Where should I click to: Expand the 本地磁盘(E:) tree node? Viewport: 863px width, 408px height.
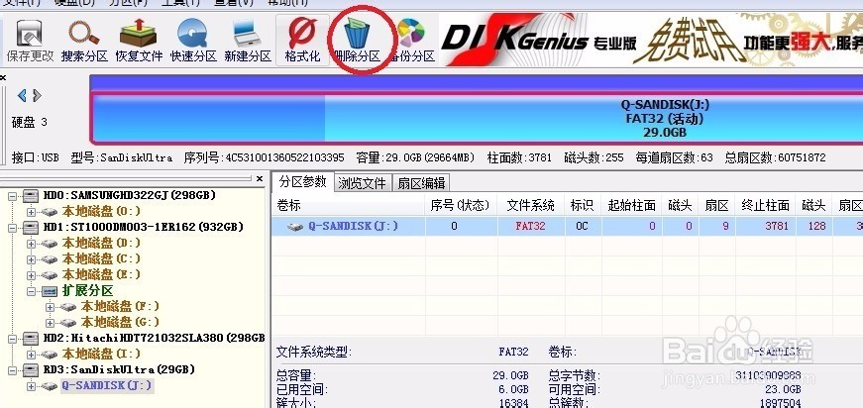tap(31, 275)
